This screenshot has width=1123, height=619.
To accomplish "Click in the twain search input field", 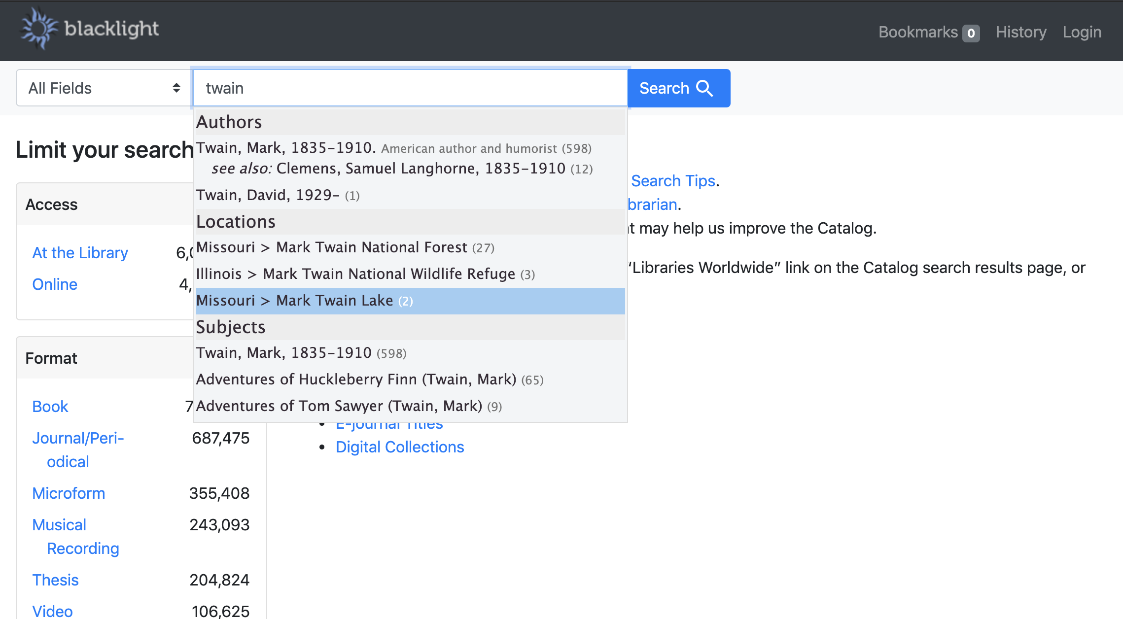I will pyautogui.click(x=409, y=88).
